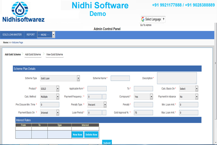Viewport: 217px width, 145px height.
Task: Open the Penalty Type dropdown
Action: tap(97, 104)
